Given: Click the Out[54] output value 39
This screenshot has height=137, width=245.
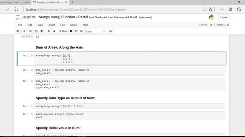Looking at the screenshot, I should 37,37.
